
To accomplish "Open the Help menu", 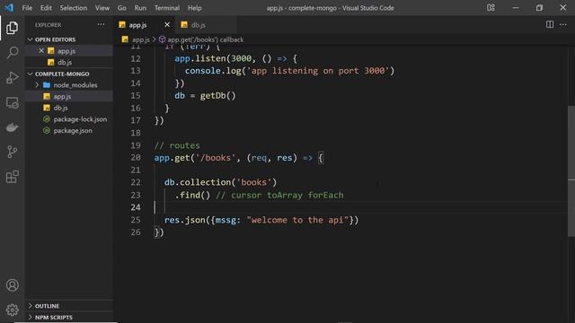I will 194,8.
